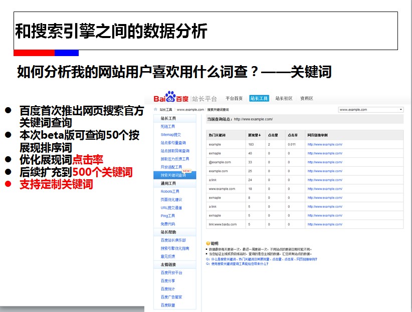
Task: Switch to the 平台首页 tab
Action: [x=234, y=98]
